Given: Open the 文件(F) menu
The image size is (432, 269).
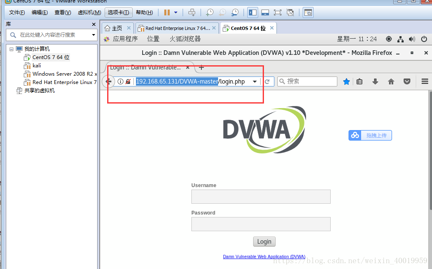Looking at the screenshot, I should (17, 12).
